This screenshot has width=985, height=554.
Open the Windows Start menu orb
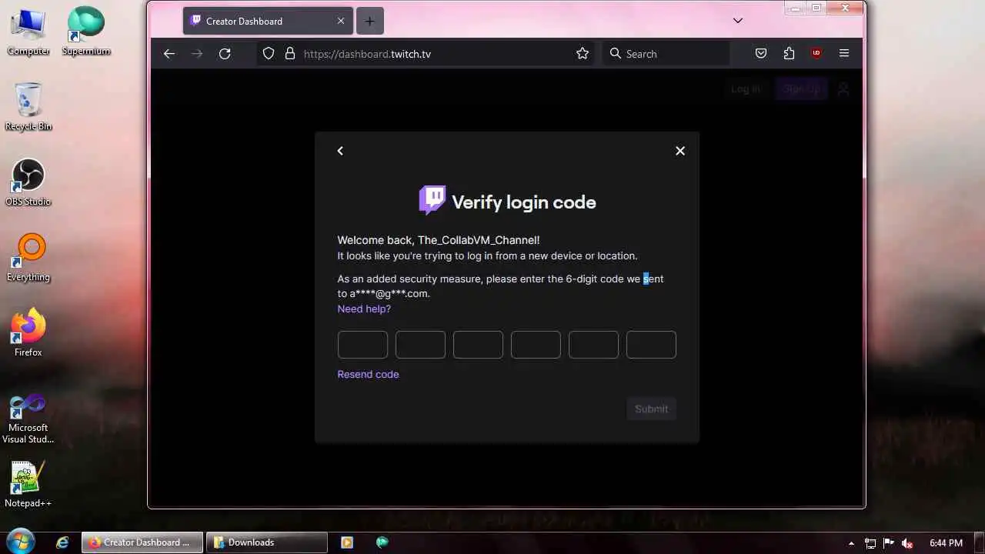pyautogui.click(x=21, y=542)
